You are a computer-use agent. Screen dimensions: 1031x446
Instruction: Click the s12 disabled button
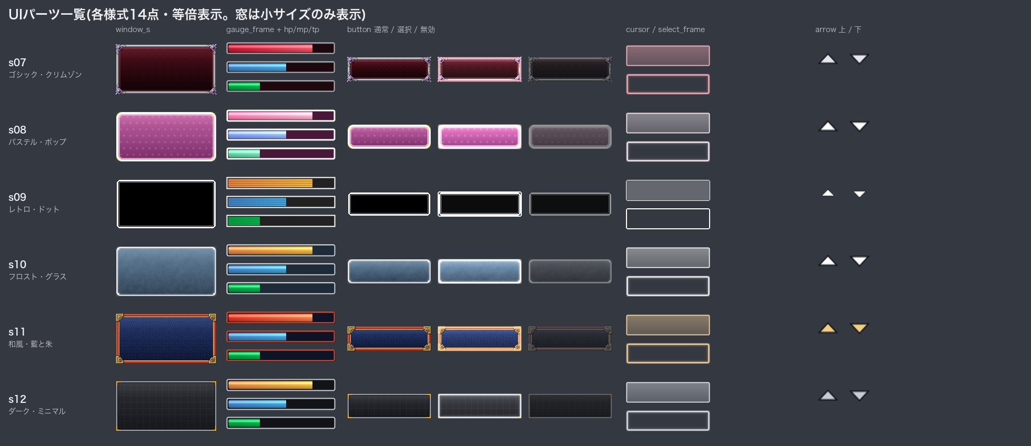coord(570,406)
